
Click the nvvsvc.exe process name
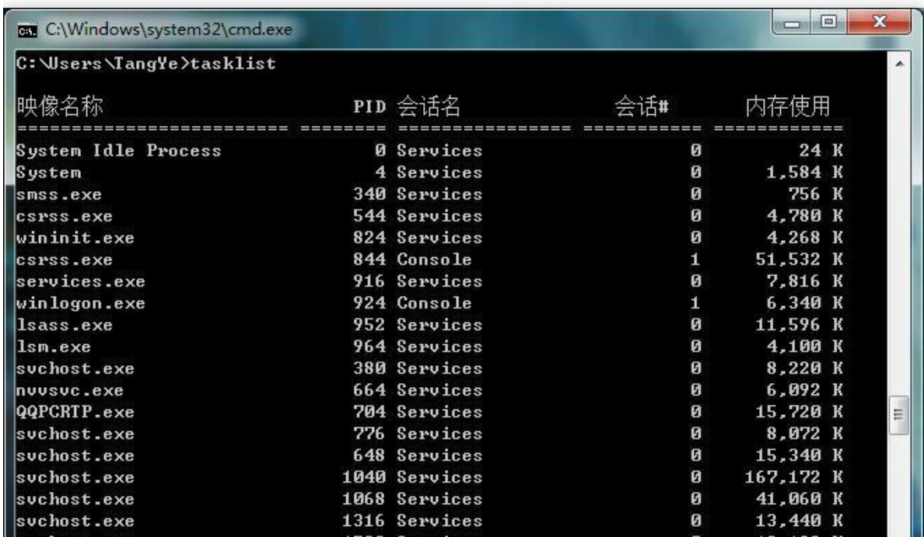[x=69, y=390]
